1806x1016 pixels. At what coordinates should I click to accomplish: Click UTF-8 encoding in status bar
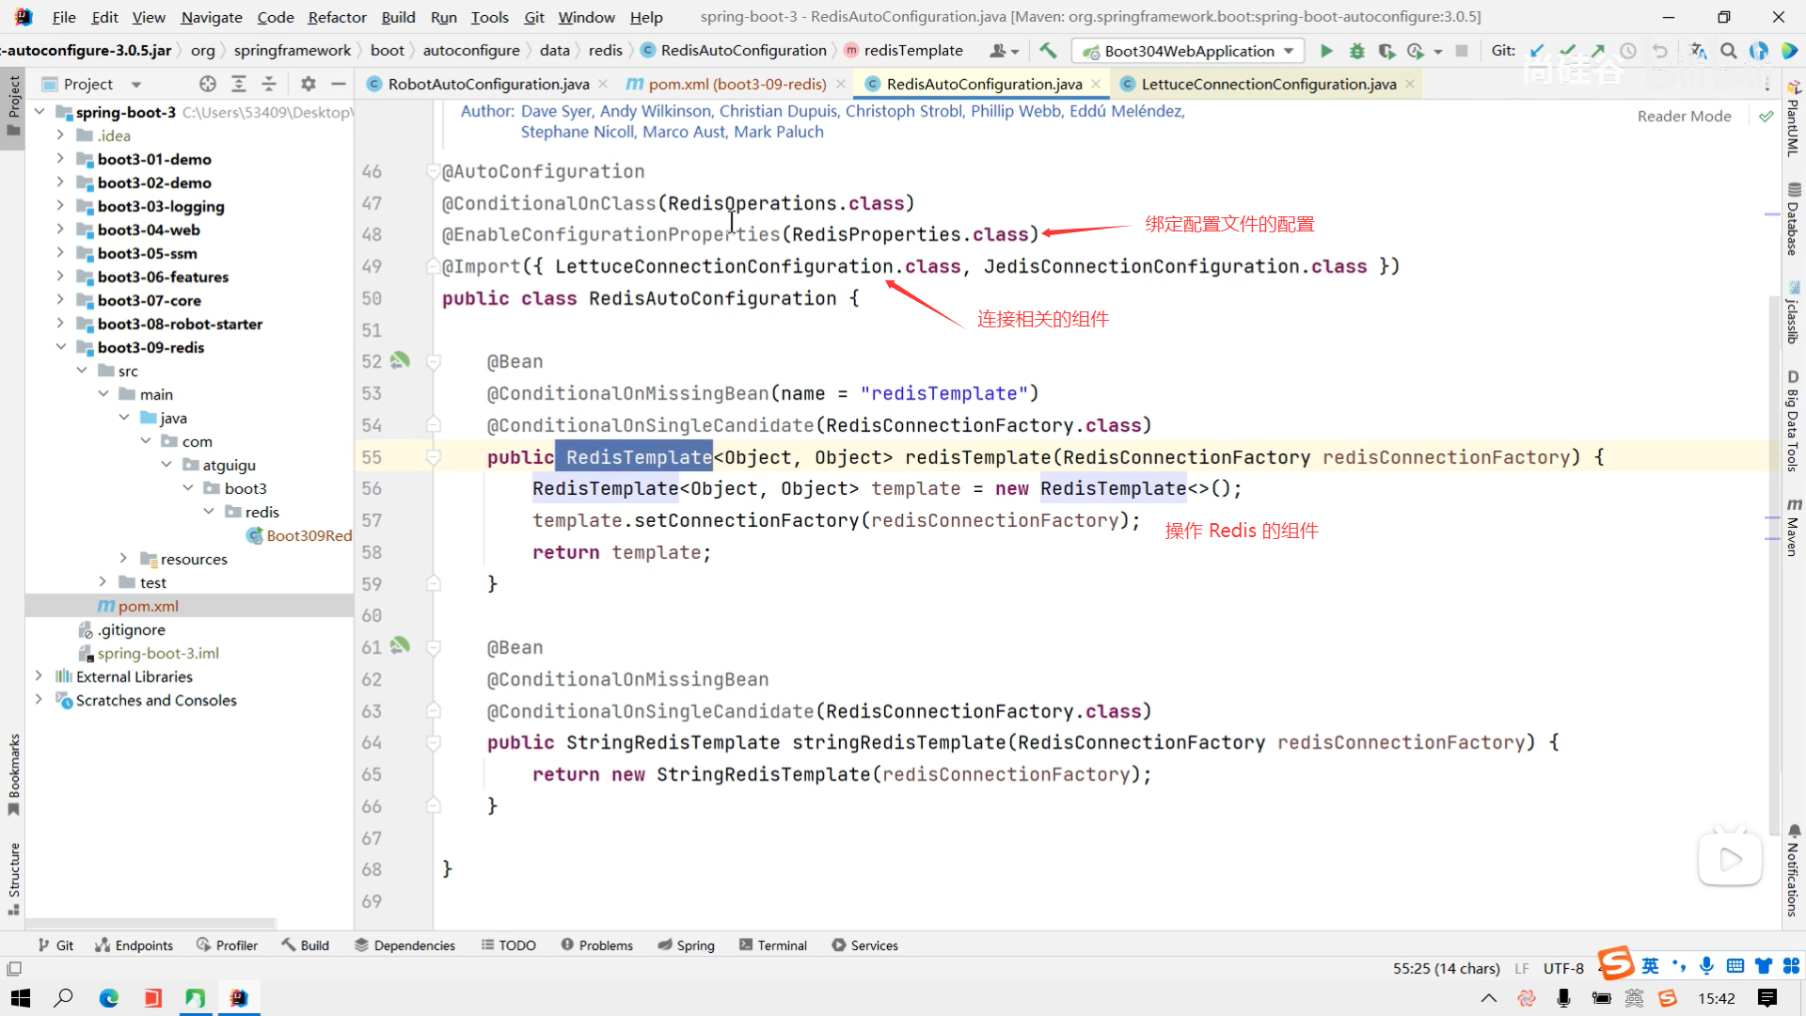tap(1563, 968)
